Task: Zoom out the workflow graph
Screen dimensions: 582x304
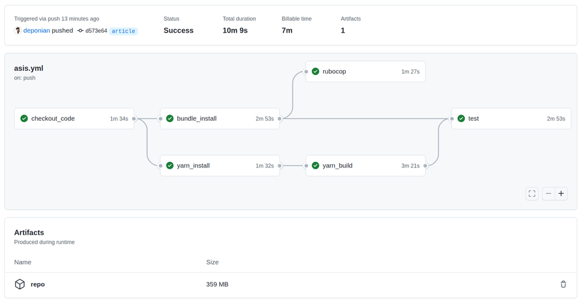Action: coord(548,194)
